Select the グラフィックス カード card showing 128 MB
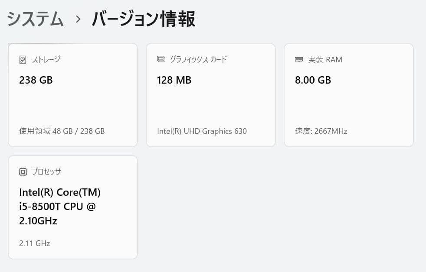 point(211,95)
